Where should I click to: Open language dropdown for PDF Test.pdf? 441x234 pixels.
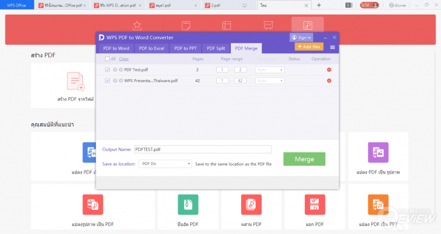coord(270,70)
